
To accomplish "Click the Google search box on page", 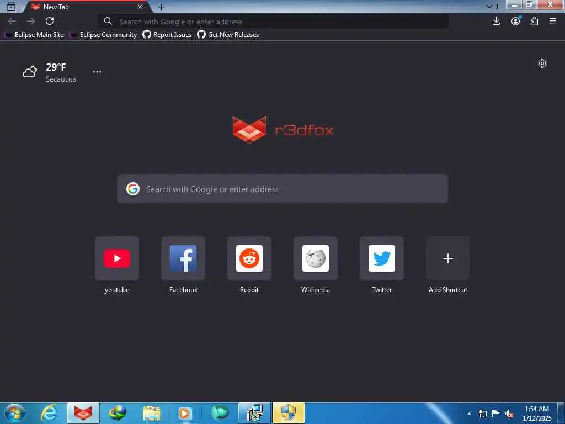I will point(282,189).
